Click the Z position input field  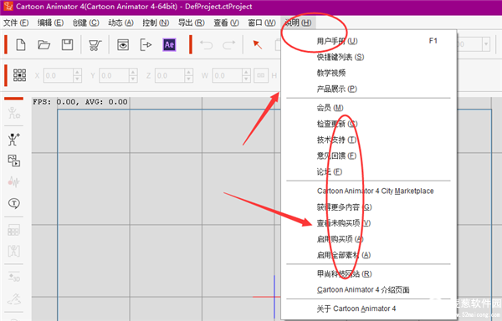[x=170, y=76]
